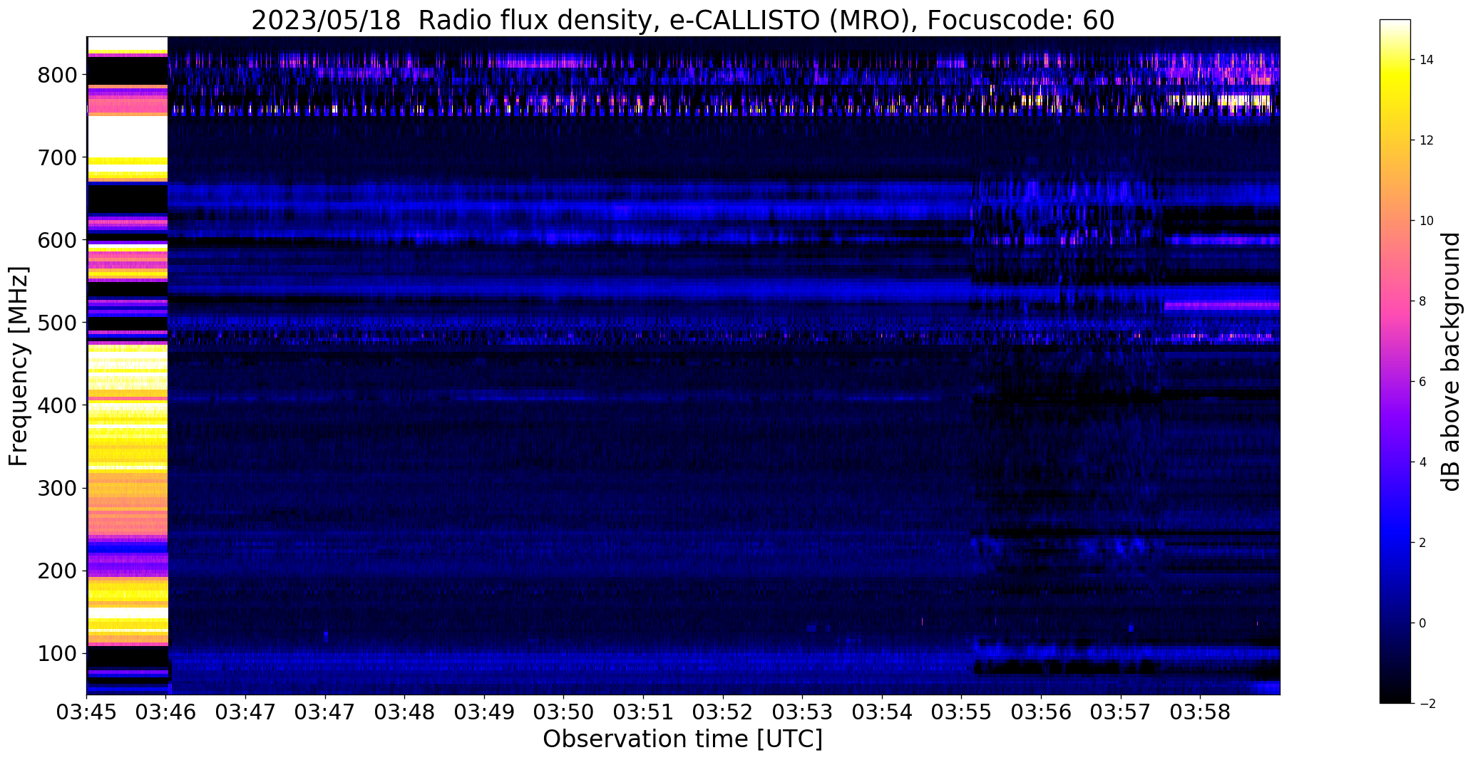Viewport: 1473px width, 760px height.
Task: Click the colorbar tick label 4
Action: click(1423, 462)
